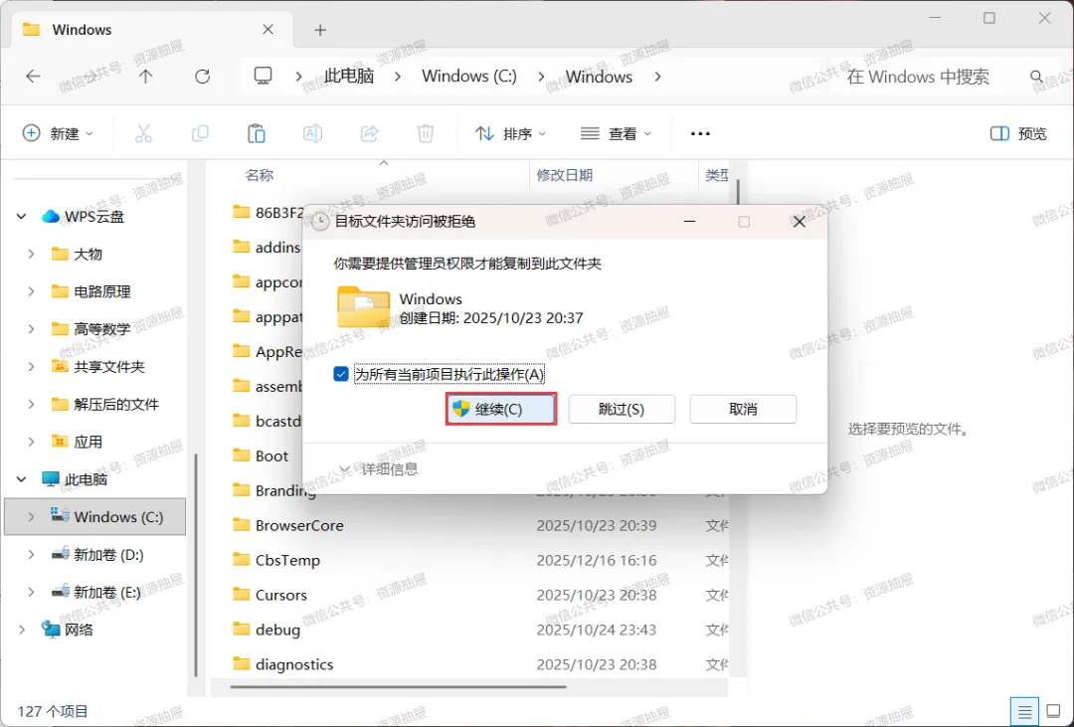
Task: Click the Paste clipboard icon
Action: (257, 133)
